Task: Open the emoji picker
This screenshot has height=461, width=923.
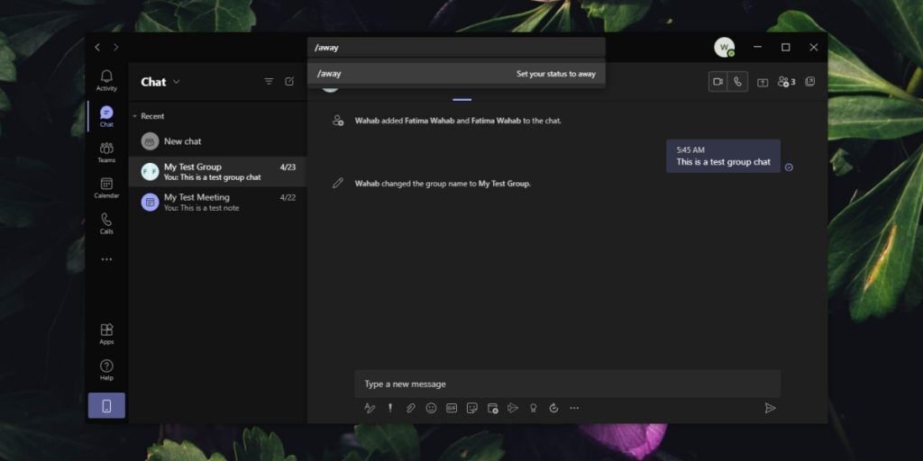Action: [431, 408]
